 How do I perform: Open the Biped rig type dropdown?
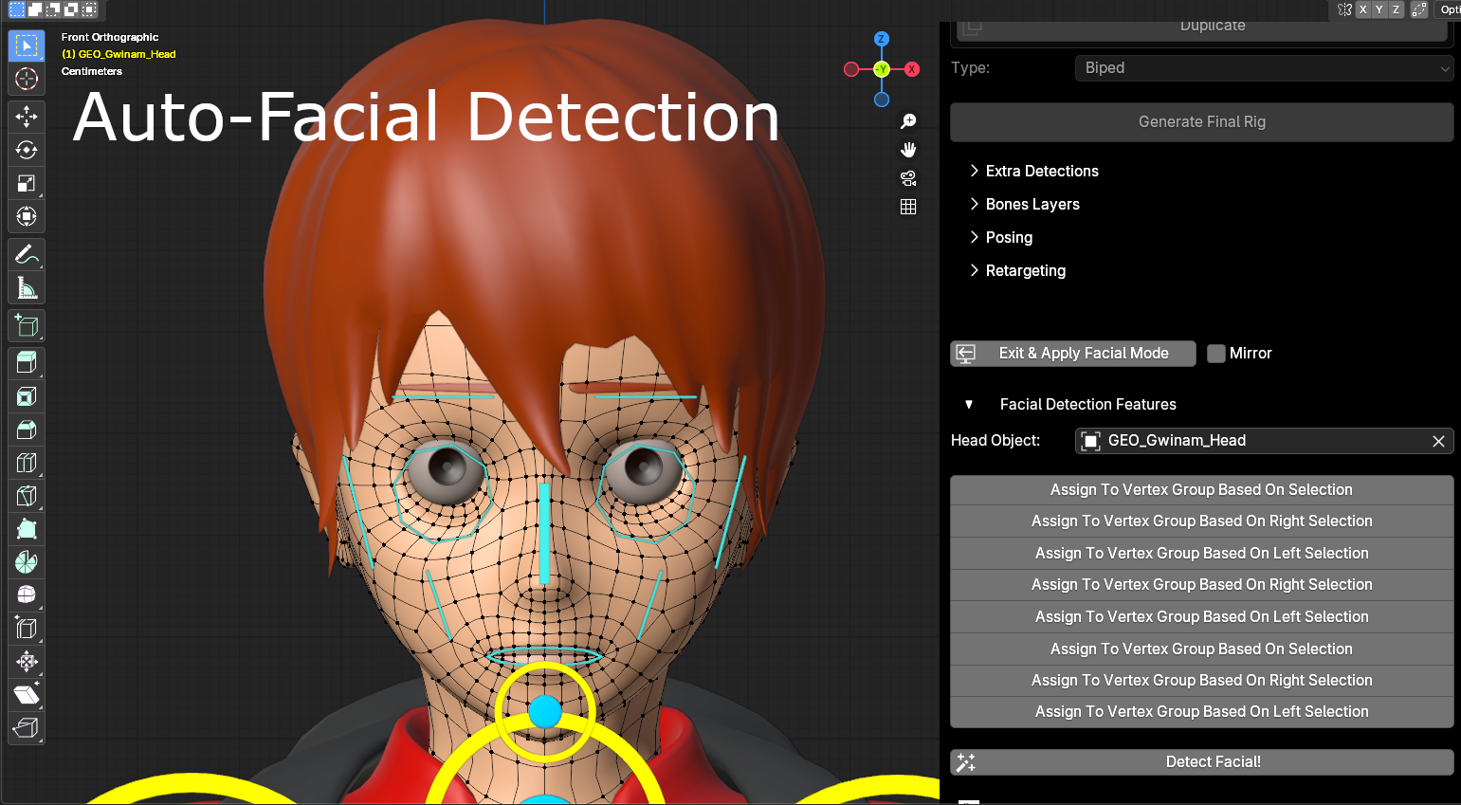1264,67
